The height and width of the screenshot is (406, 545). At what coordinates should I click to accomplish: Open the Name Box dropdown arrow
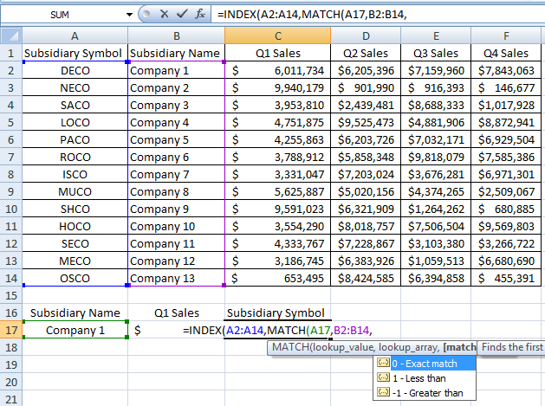(129, 15)
